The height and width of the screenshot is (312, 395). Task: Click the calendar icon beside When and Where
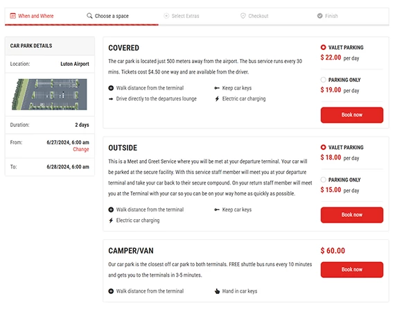[x=13, y=16]
